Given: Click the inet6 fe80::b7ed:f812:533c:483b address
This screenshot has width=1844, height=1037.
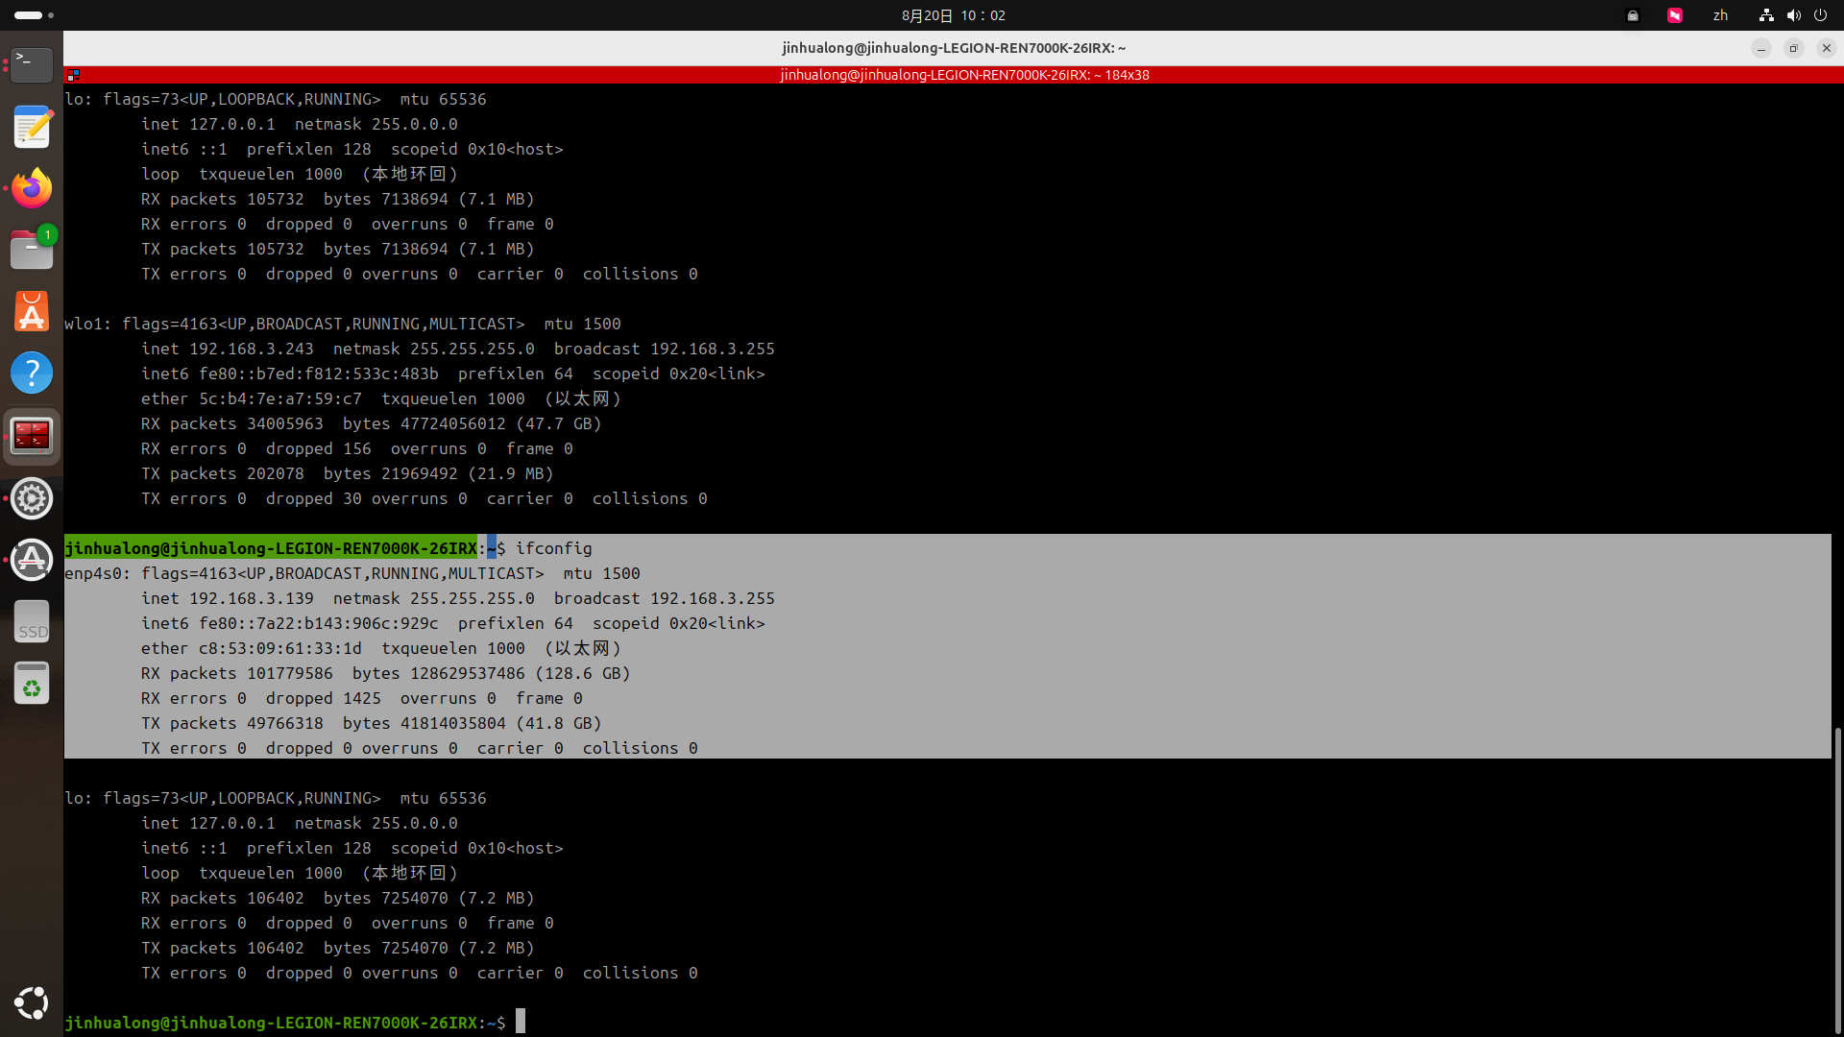Looking at the screenshot, I should click(289, 374).
